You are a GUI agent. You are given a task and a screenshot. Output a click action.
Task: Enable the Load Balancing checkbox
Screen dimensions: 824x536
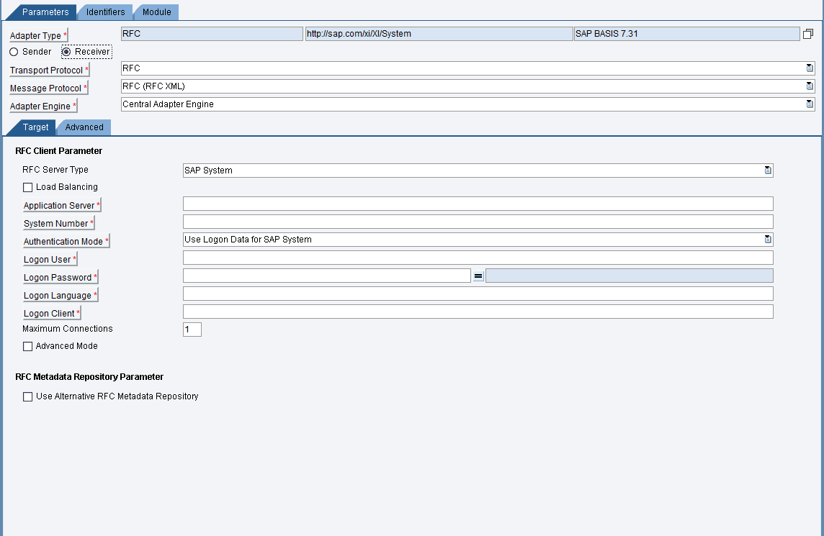pos(27,187)
